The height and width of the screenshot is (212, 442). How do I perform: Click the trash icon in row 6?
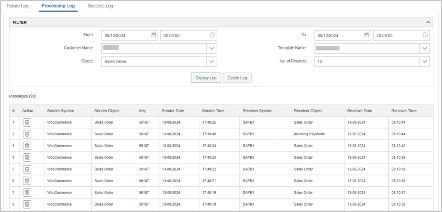[27, 181]
